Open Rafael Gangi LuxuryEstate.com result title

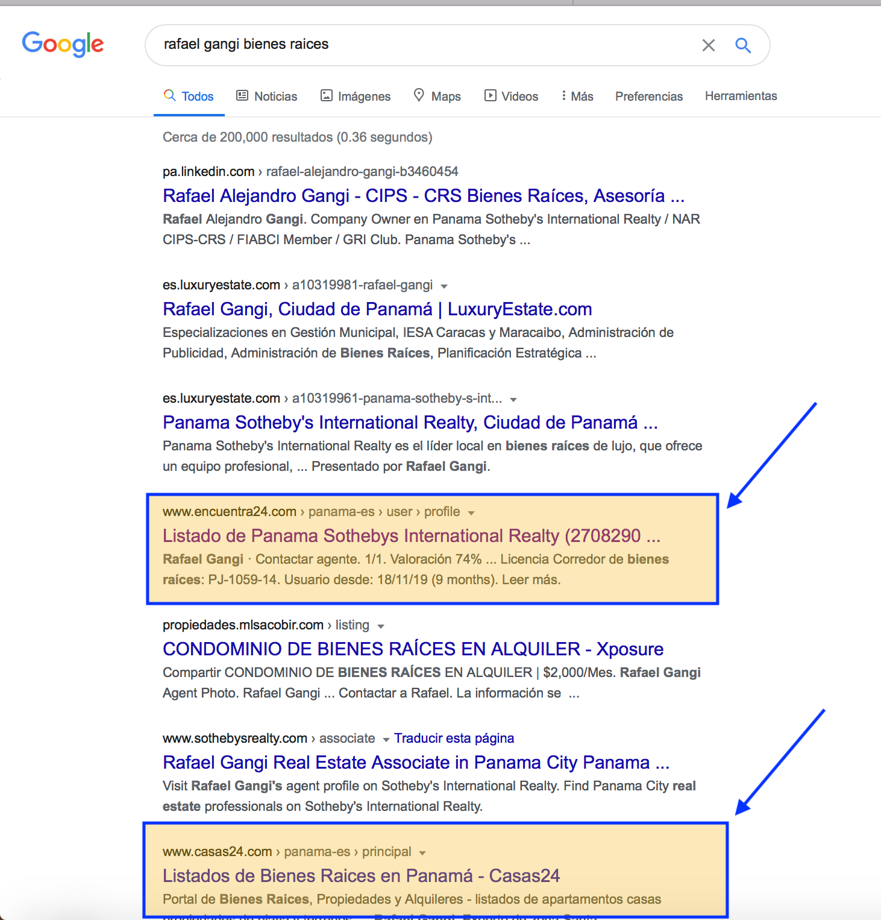pyautogui.click(x=377, y=309)
